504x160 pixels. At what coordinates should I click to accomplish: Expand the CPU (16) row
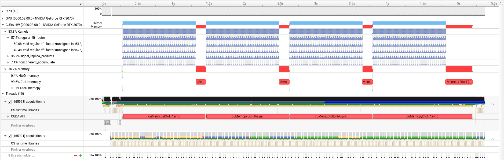[3, 11]
